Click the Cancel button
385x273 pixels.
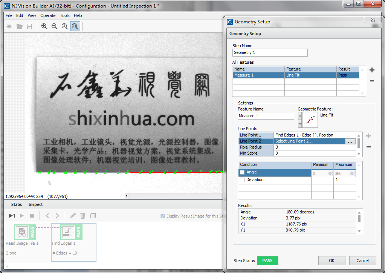click(x=362, y=261)
